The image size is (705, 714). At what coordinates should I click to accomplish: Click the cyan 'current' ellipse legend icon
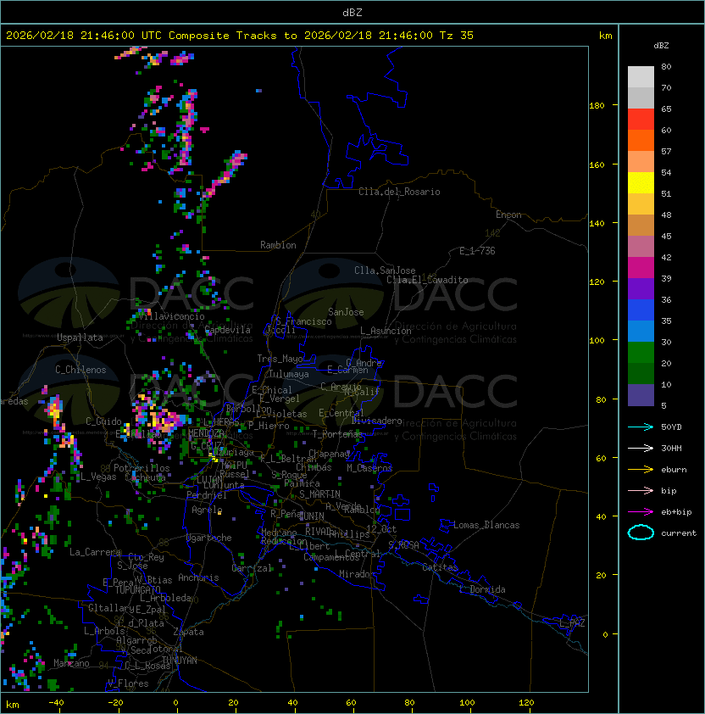(x=641, y=533)
